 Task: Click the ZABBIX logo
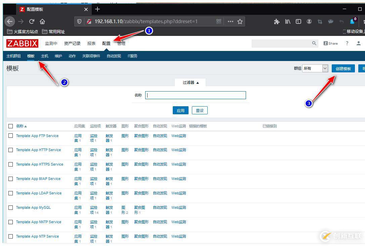pyautogui.click(x=22, y=43)
